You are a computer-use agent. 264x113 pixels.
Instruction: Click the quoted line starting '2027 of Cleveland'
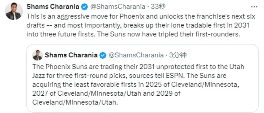106,93
